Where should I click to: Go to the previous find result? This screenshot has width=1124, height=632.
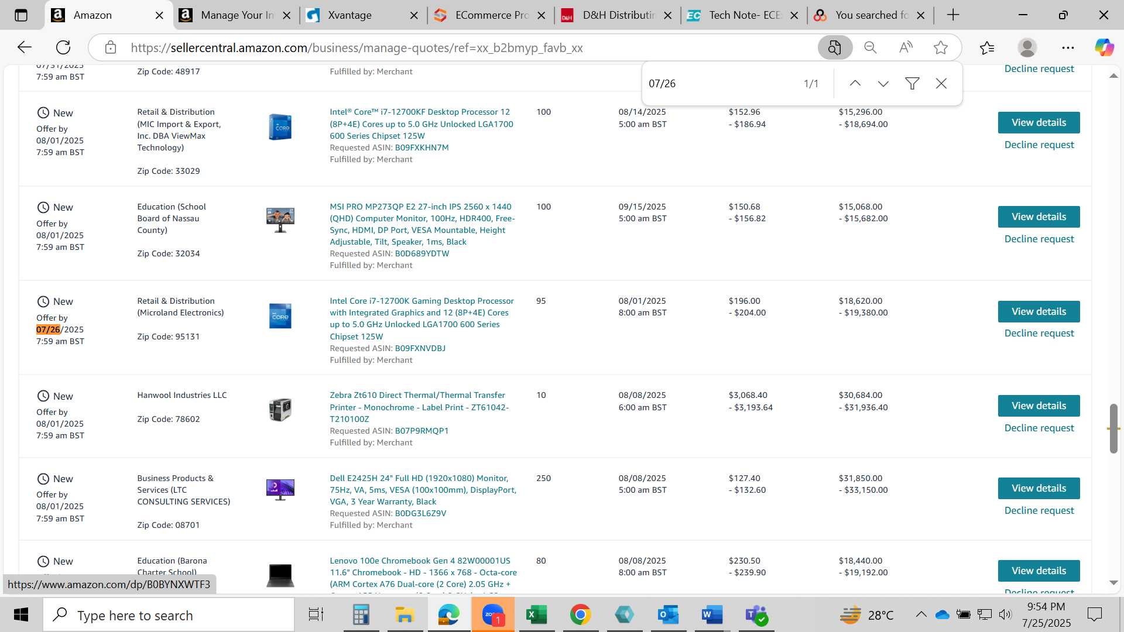coord(855,84)
